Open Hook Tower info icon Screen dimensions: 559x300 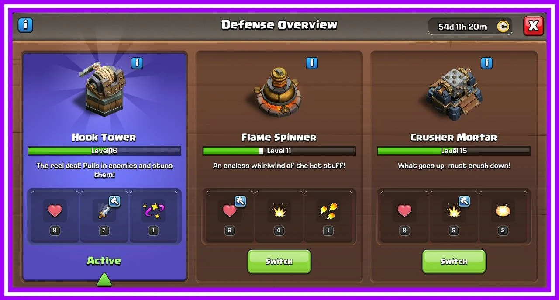[137, 63]
